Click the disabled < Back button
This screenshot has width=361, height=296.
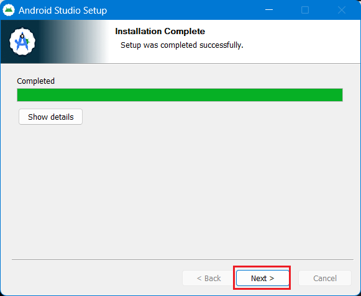click(209, 278)
